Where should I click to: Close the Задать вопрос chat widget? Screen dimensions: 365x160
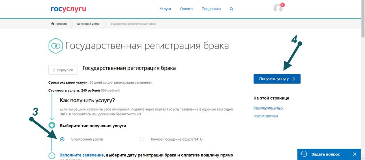tap(354, 154)
